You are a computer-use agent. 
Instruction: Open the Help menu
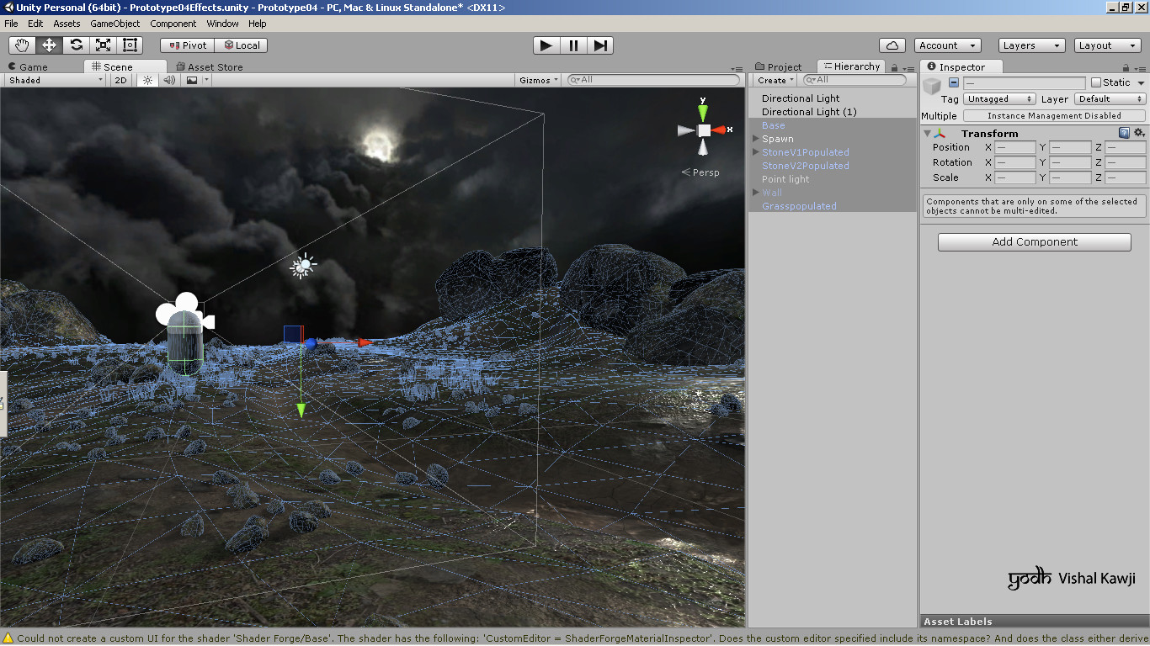tap(258, 24)
